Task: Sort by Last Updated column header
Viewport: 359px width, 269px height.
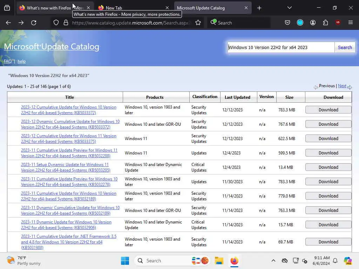Action: click(x=237, y=97)
